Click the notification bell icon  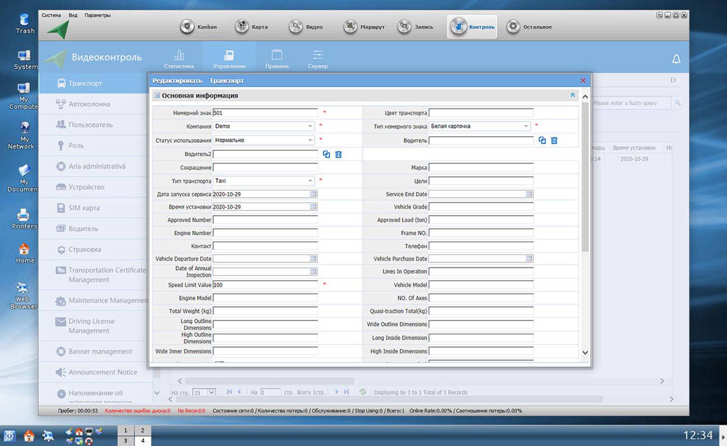point(676,59)
